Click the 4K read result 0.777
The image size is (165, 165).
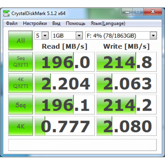(65, 126)
